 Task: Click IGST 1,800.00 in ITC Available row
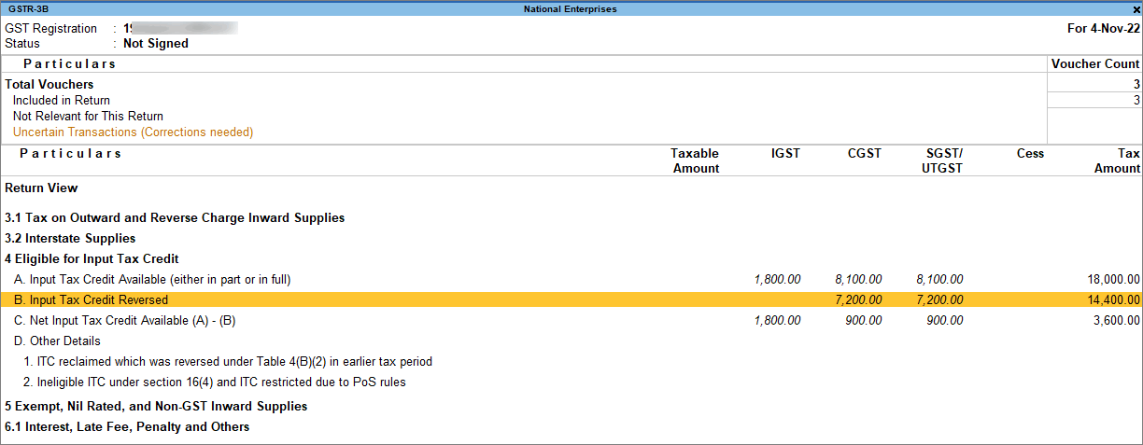click(x=777, y=280)
